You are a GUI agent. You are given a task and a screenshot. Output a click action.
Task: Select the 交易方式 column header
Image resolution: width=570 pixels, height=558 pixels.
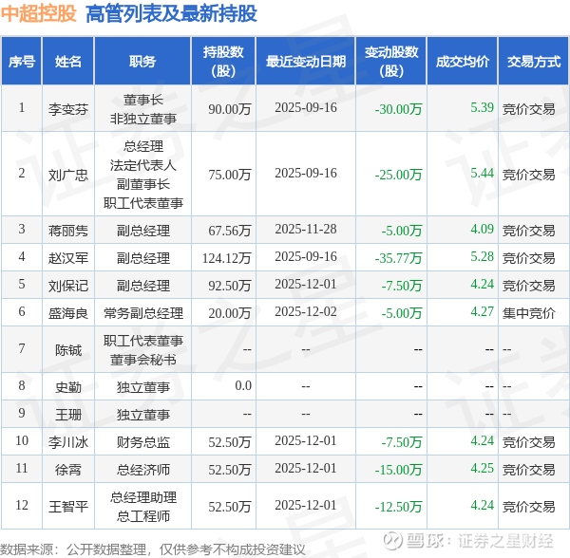click(x=533, y=61)
